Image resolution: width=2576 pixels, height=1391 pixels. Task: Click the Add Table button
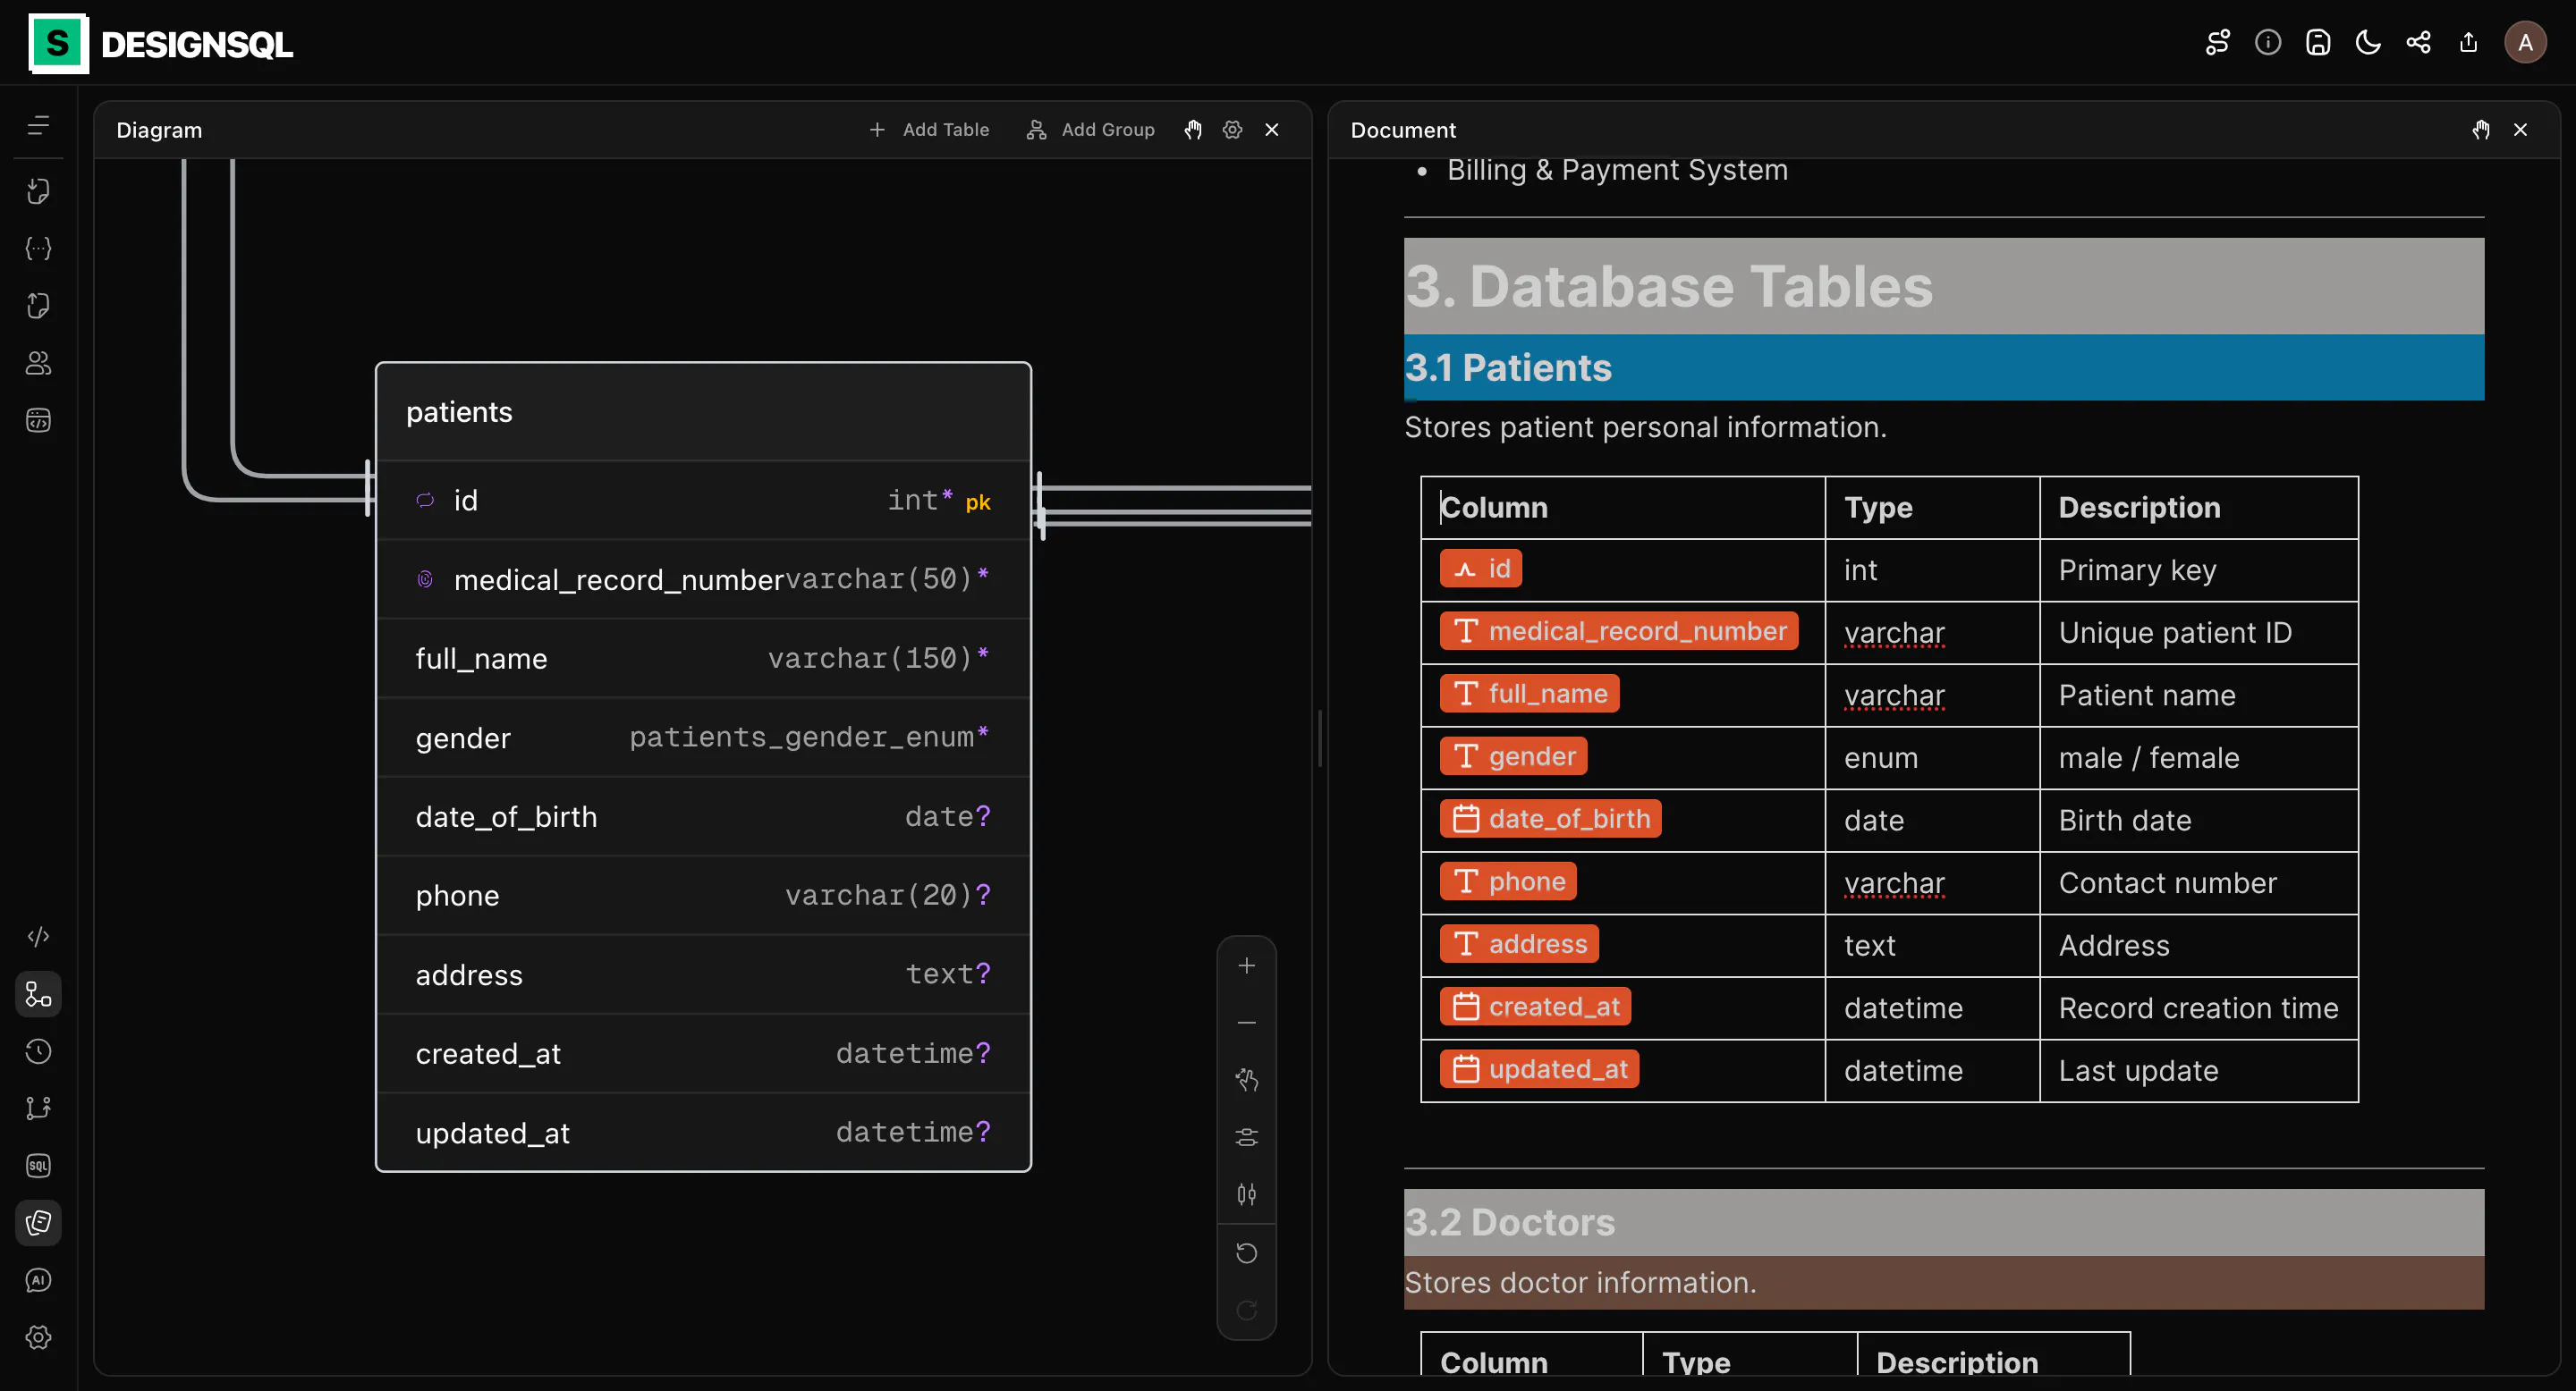(929, 130)
